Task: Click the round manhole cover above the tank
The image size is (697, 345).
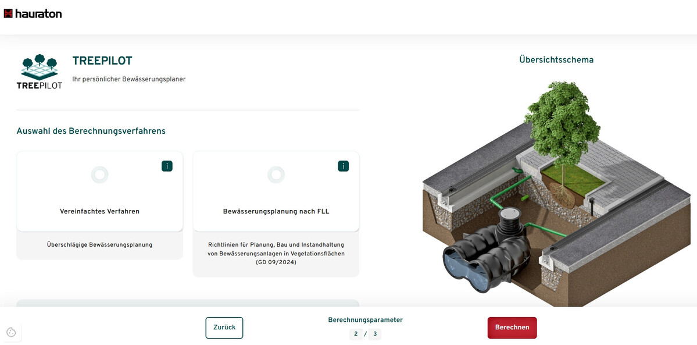Action: pos(511,214)
